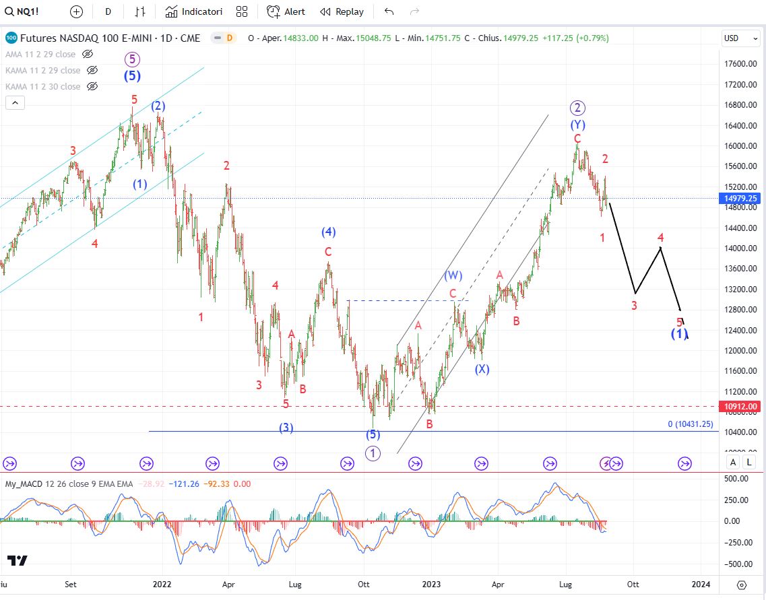Click the rollover marker near Apr 2023
Image resolution: width=766 pixels, height=600 pixels.
[x=481, y=463]
